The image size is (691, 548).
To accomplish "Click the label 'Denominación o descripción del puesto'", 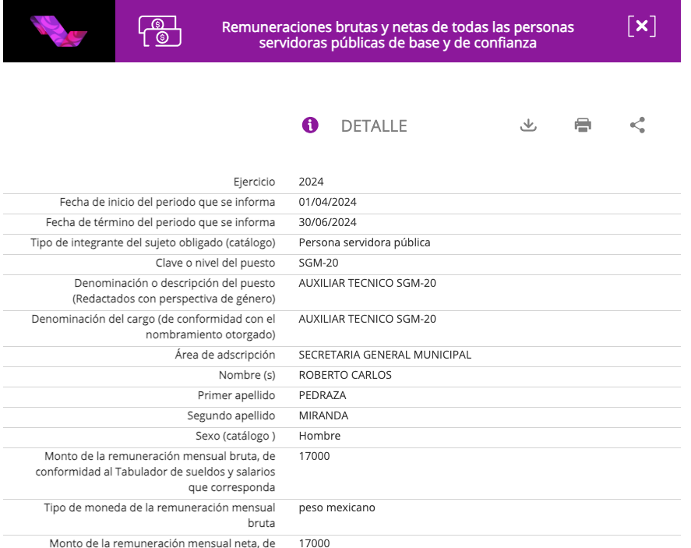I will [x=174, y=291].
